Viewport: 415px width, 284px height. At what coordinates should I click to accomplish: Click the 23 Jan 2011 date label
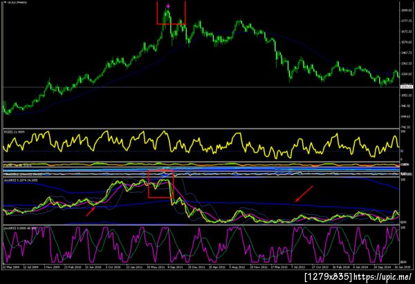click(134, 267)
